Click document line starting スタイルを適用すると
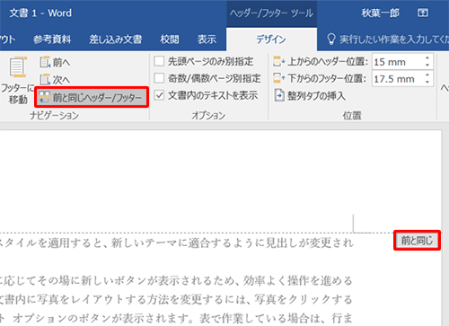The height and width of the screenshot is (326, 449). coord(177,242)
